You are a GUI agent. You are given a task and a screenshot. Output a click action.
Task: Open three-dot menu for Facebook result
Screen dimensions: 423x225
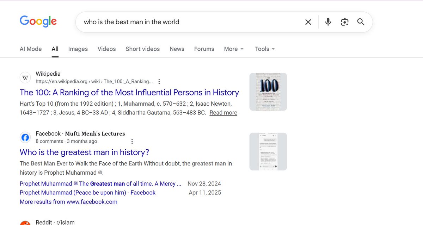coord(132,142)
